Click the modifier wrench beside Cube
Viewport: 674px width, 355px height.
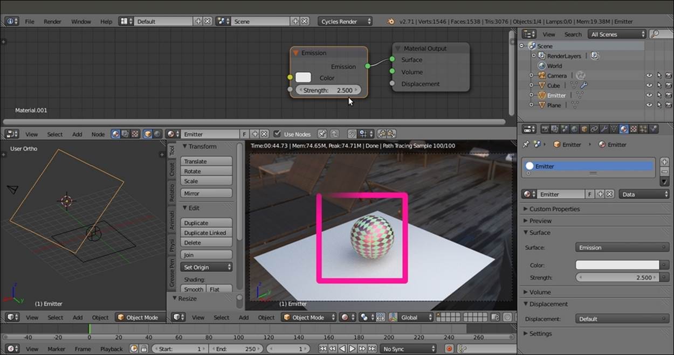pyautogui.click(x=583, y=86)
